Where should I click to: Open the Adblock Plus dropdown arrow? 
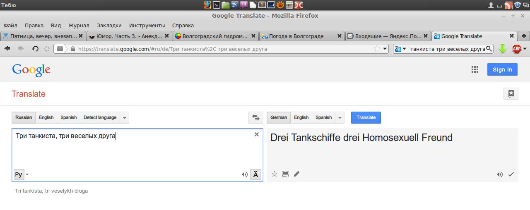pyautogui.click(x=525, y=49)
